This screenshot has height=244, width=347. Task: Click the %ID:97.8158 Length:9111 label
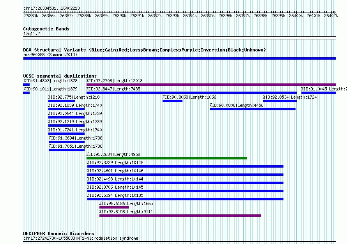click(126, 212)
